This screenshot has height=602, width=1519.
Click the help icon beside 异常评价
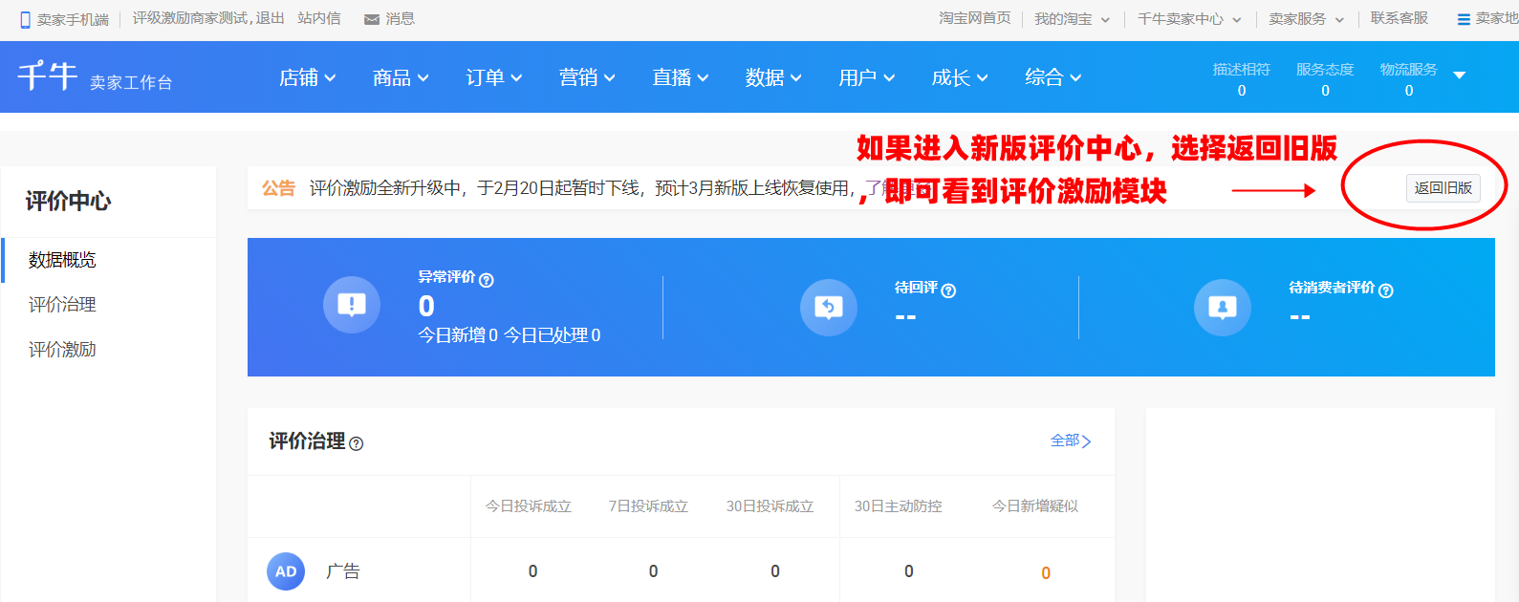pos(487,280)
